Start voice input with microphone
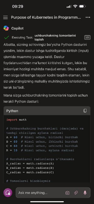This screenshot has height=204, width=94. [x=85, y=193]
